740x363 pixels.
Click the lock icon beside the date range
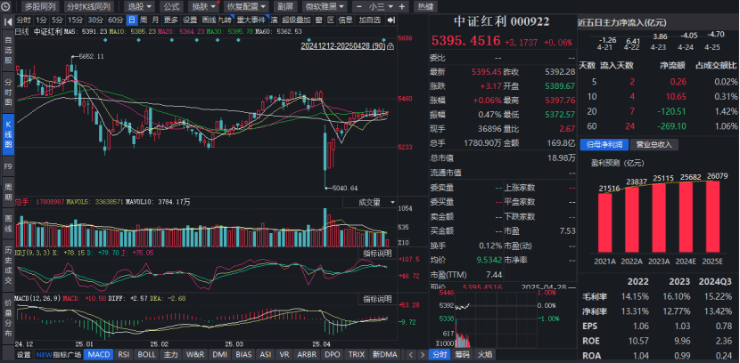[391, 46]
